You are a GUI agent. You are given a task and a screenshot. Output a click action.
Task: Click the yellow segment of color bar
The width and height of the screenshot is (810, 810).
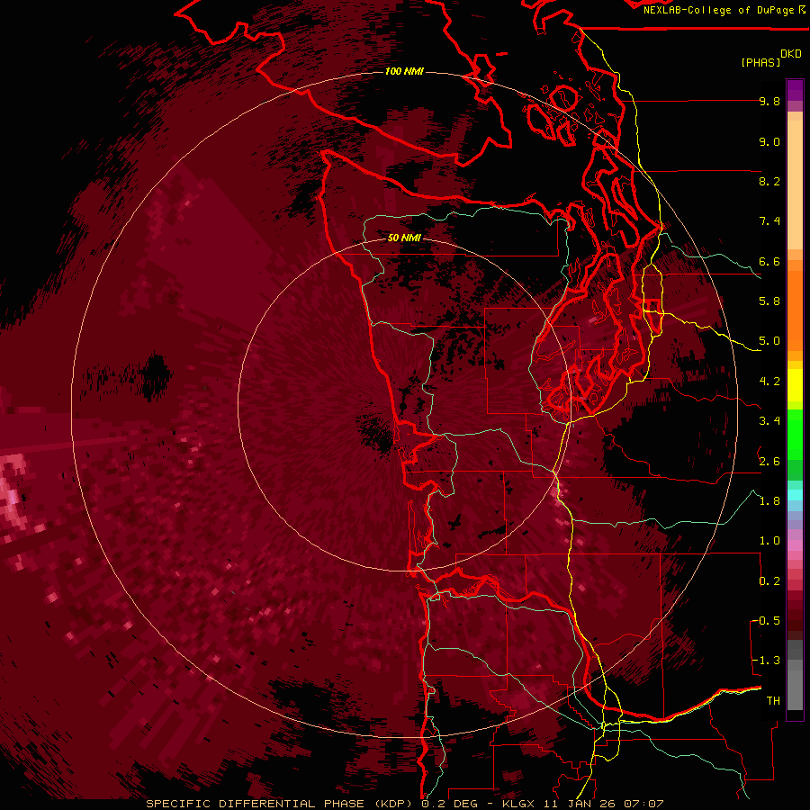coord(795,385)
